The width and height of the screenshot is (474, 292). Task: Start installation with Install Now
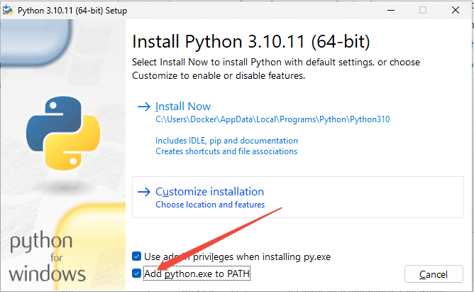click(183, 107)
